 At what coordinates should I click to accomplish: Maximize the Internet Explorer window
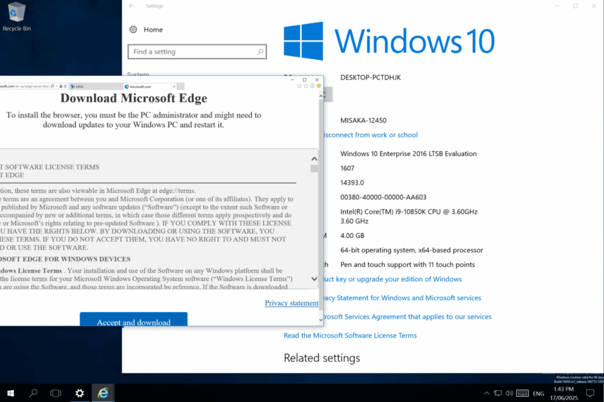305,80
